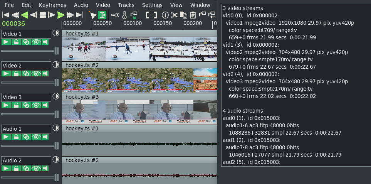Activate the I-beam cut and paste mode

(102, 15)
